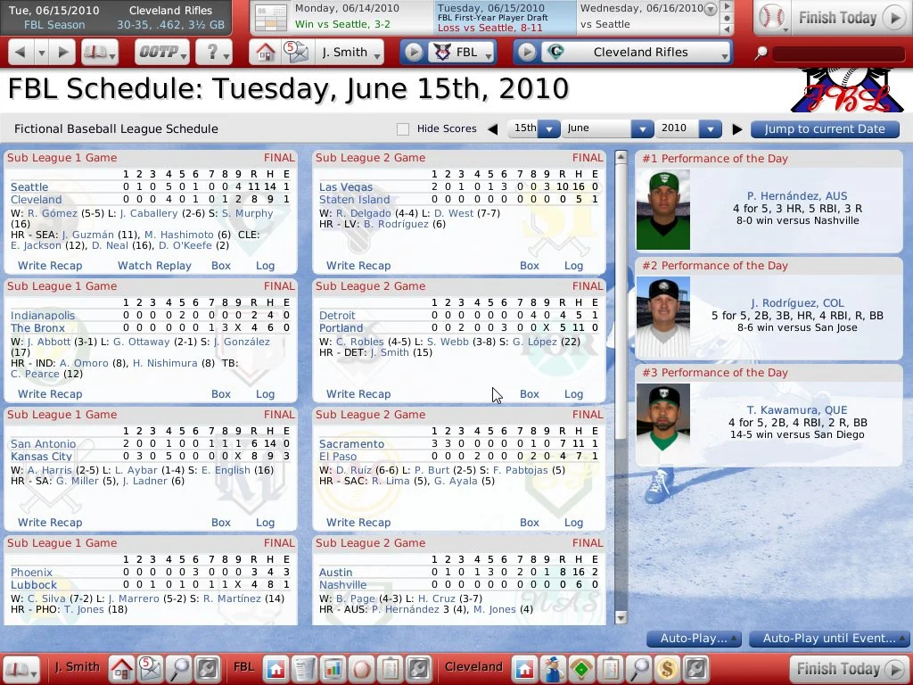The image size is (913, 685).
Task: Open the OOTP menu
Action: (x=162, y=53)
